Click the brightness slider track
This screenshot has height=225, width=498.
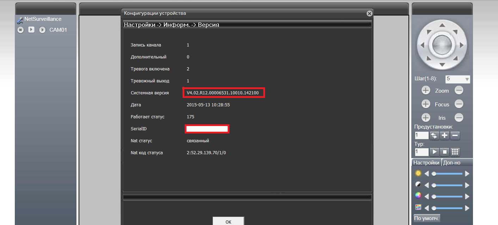[448, 174]
